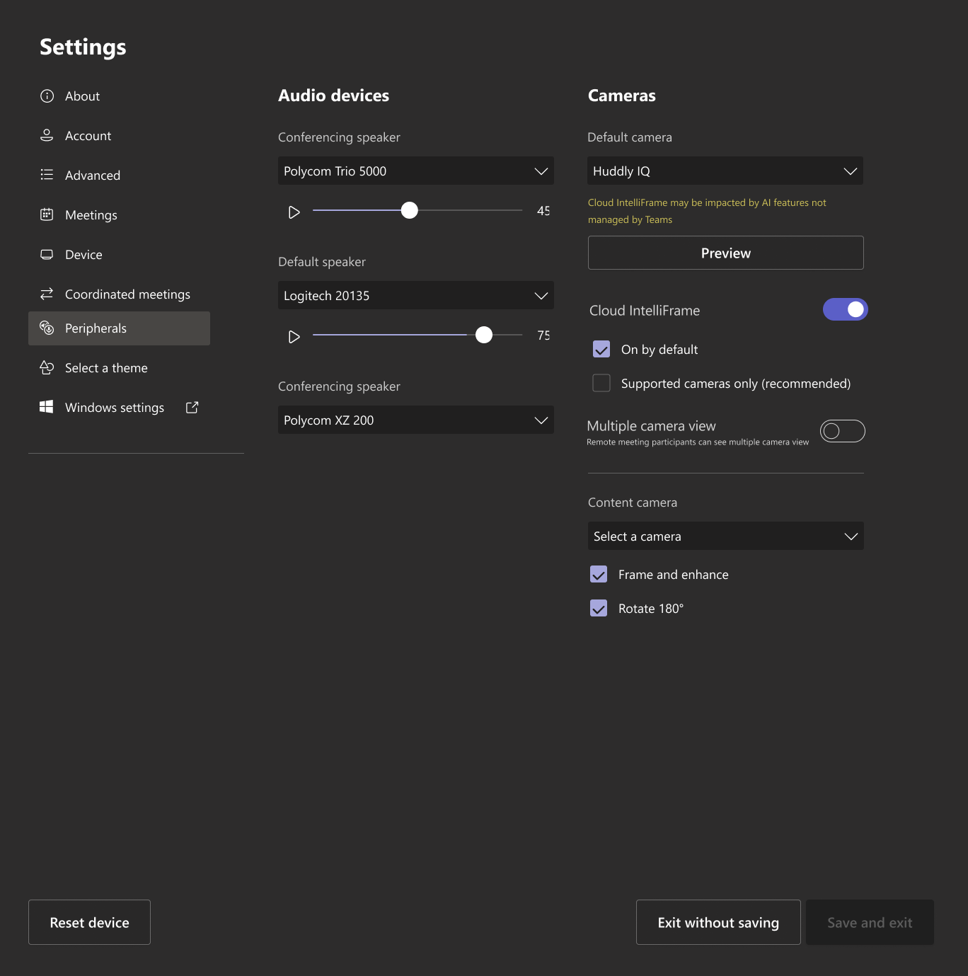Open the Default camera Huddly IQ dropdown

725,171
